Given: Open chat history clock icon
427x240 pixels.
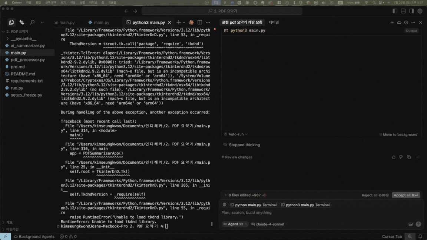Looking at the screenshot, I should point(406,22).
